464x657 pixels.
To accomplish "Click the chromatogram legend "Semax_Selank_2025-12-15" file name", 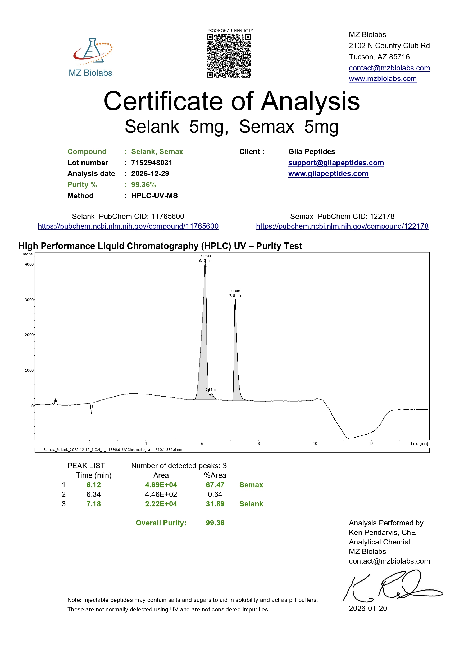I will click(113, 449).
